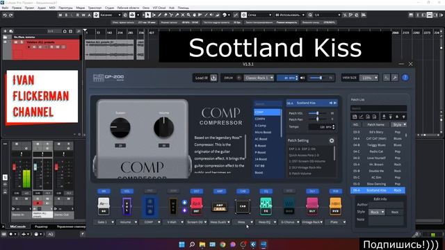
Task: Select the pink DLY pedal icon
Action: [x=312, y=206]
